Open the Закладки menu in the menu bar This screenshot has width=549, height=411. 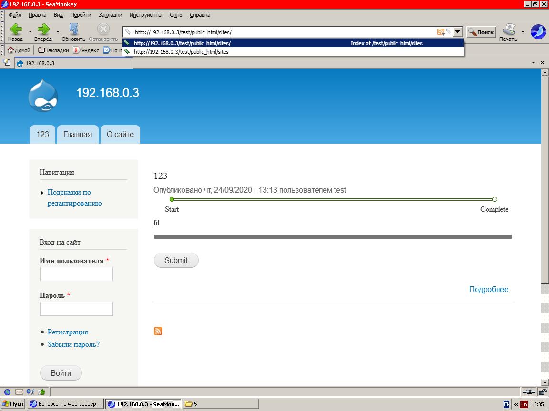(110, 15)
